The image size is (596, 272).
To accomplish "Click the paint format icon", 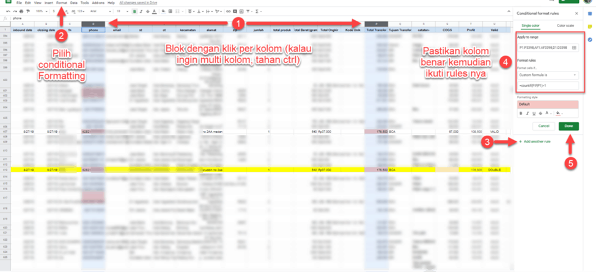I will click(x=28, y=11).
